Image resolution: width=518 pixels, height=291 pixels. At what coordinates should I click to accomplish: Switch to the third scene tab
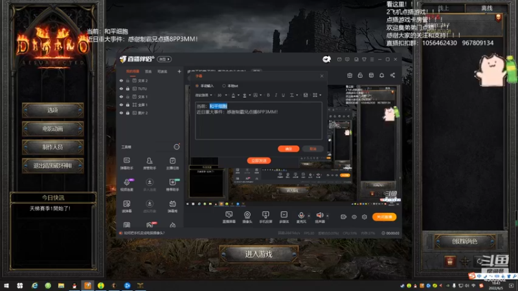tap(163, 71)
